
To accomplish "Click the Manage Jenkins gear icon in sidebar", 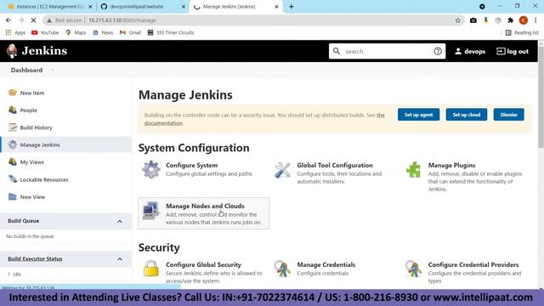I will click(13, 144).
